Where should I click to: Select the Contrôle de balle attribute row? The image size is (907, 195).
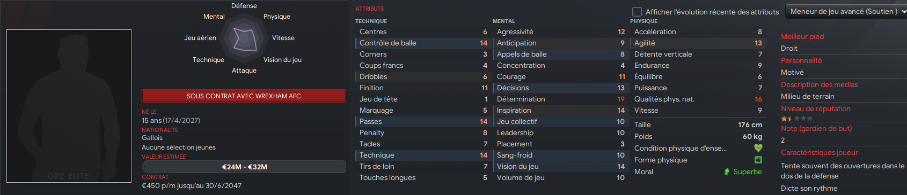point(423,43)
